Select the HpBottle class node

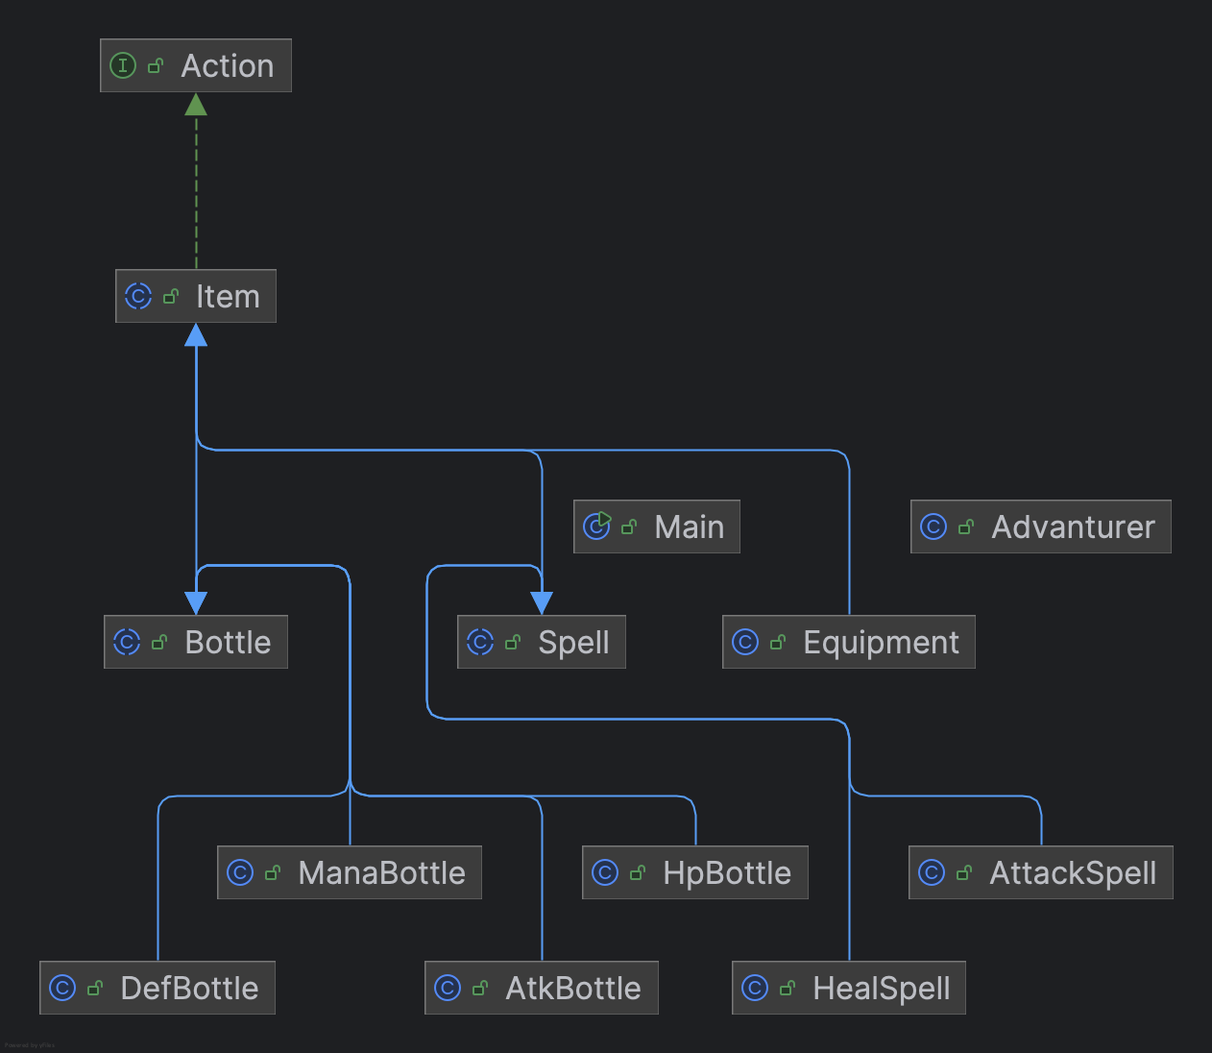point(694,872)
